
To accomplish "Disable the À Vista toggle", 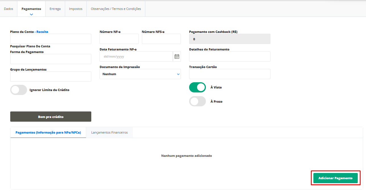I will 197,87.
